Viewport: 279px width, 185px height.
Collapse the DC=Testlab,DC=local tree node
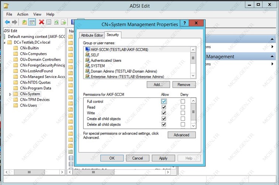[4, 43]
